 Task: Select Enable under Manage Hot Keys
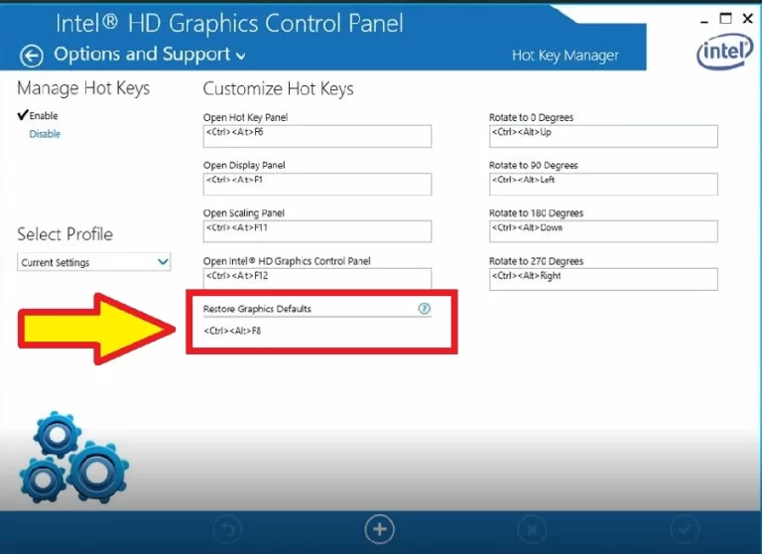point(43,116)
